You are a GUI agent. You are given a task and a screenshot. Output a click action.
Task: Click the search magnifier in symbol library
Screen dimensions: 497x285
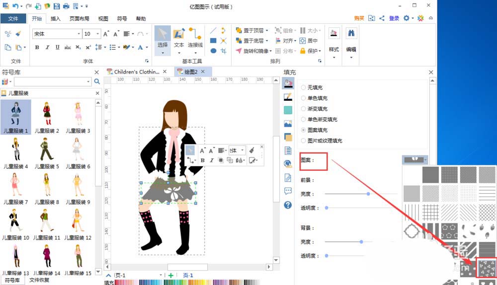[x=97, y=82]
